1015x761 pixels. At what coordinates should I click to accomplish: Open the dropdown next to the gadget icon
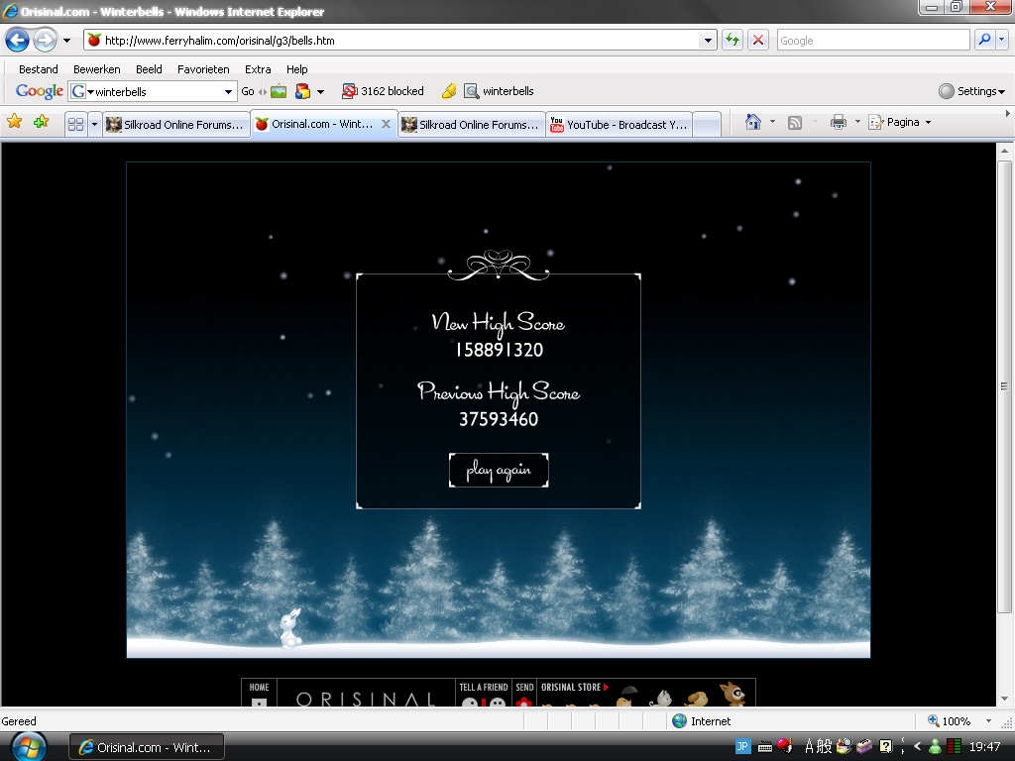[320, 92]
